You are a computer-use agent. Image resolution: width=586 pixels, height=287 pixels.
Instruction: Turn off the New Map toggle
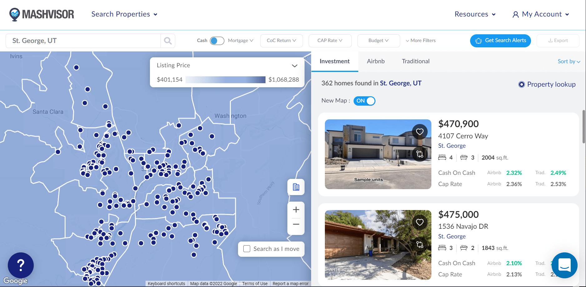[x=364, y=101]
